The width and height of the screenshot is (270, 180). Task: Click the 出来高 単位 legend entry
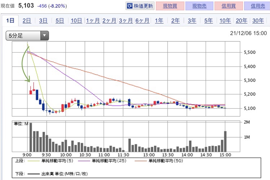click(58, 174)
